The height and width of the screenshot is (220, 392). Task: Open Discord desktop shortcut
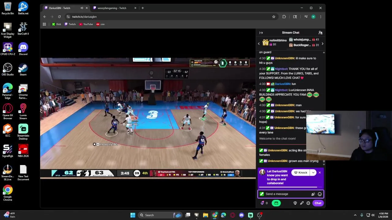click(x=23, y=49)
